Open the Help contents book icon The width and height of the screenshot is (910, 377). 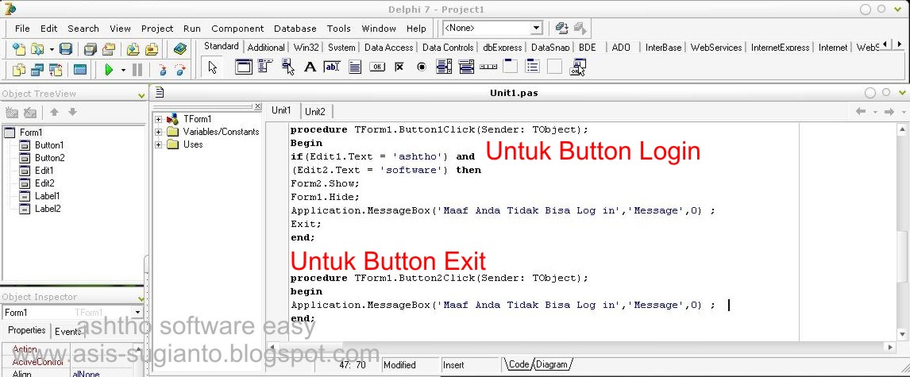coord(180,48)
